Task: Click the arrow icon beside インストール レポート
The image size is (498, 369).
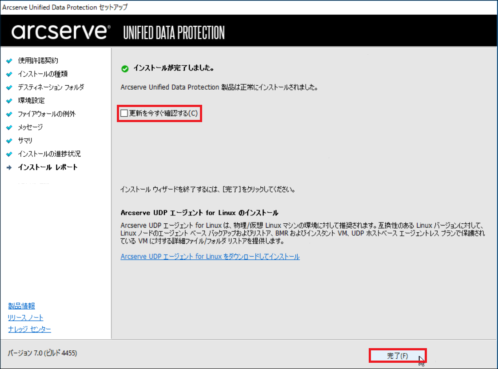Action: [x=9, y=167]
